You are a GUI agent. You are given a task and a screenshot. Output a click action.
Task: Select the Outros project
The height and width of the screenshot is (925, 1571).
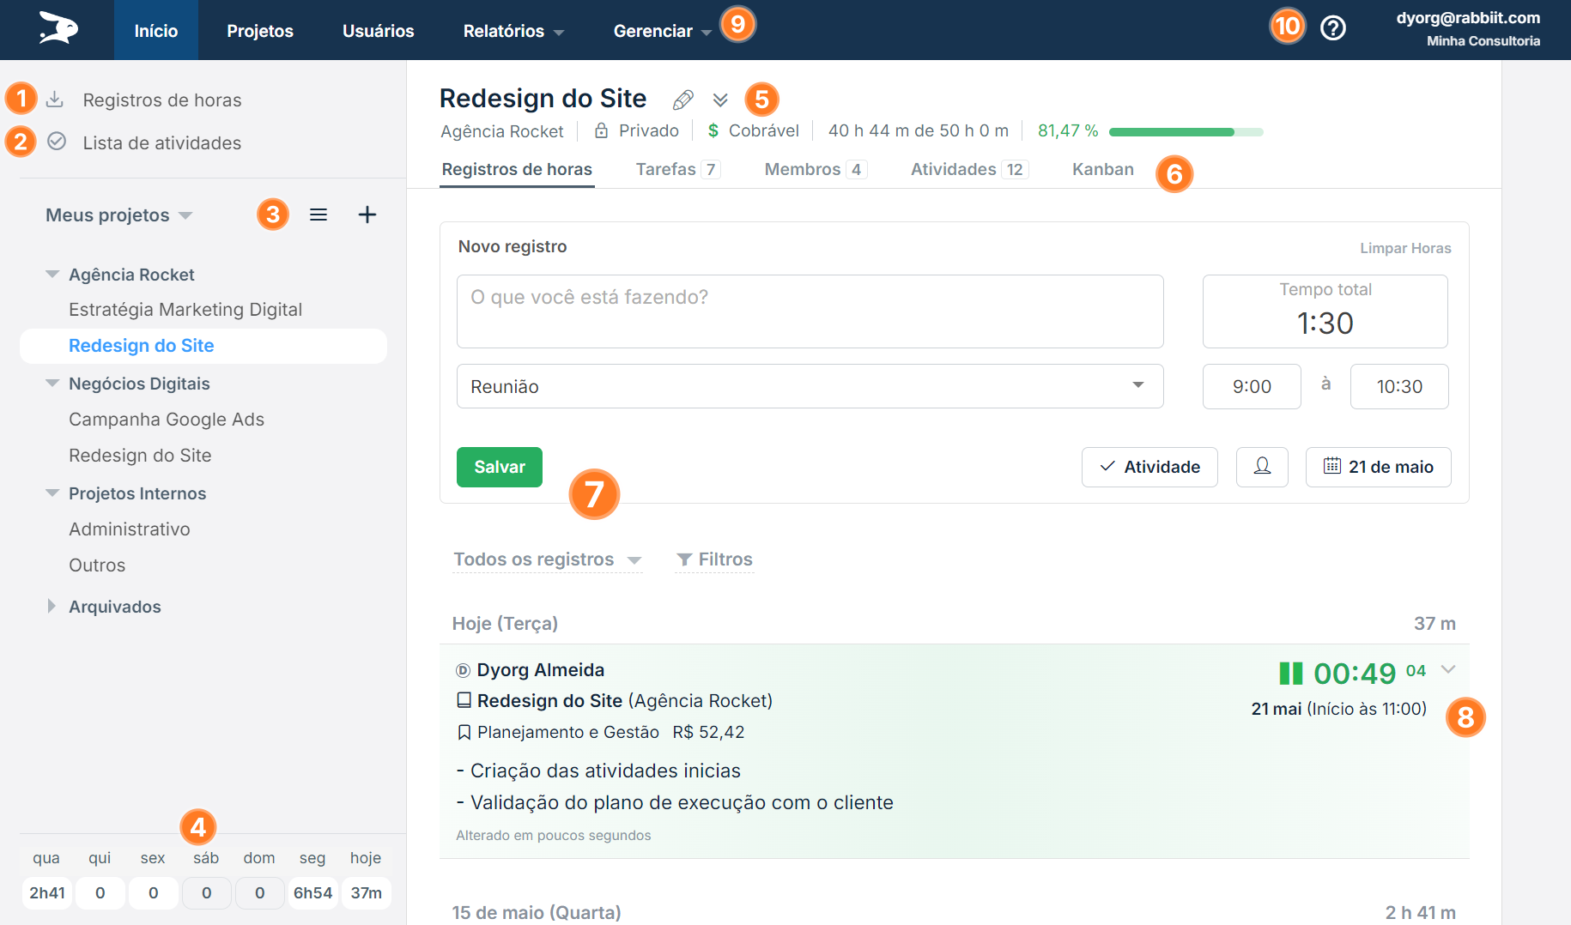(97, 565)
